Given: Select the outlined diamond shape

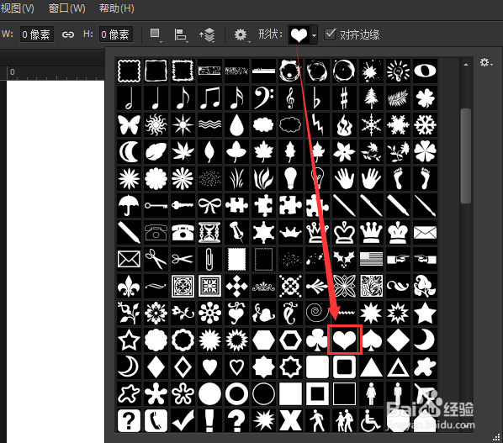Looking at the screenshot, I should pyautogui.click(x=183, y=367).
